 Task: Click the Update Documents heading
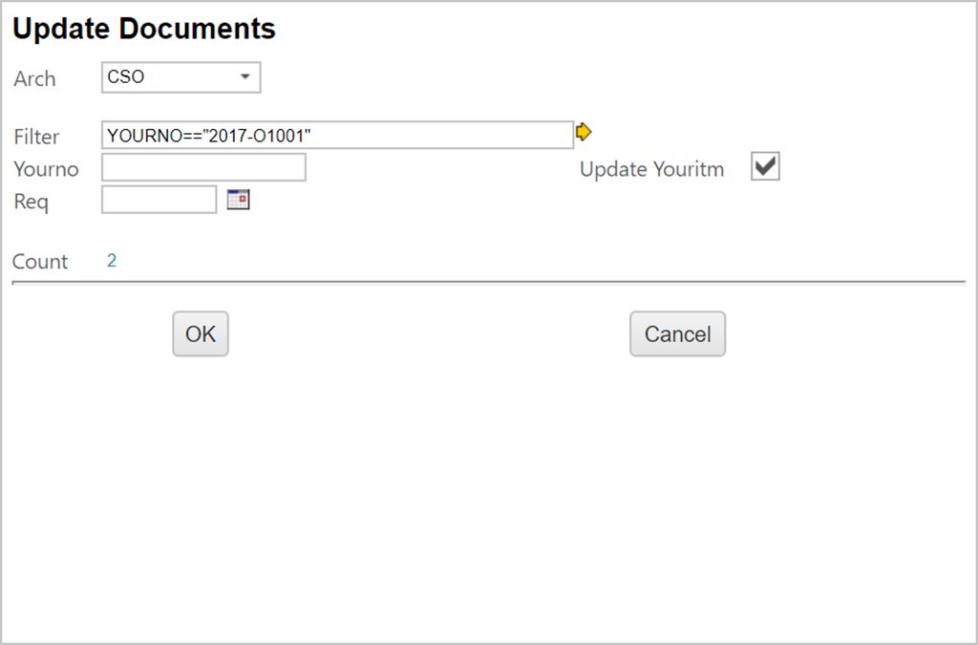144,29
